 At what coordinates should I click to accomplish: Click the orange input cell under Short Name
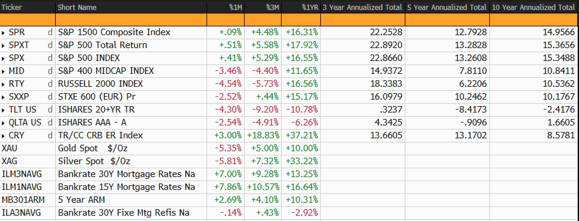[x=131, y=20]
